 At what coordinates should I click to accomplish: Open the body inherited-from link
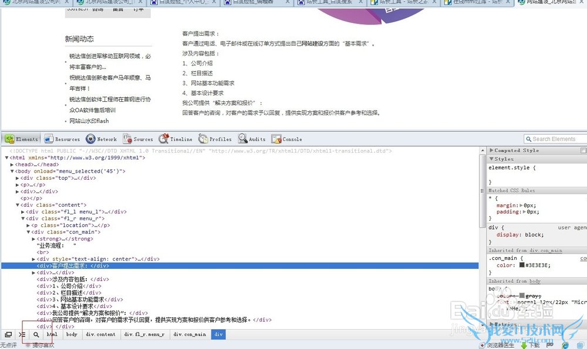coord(535,281)
